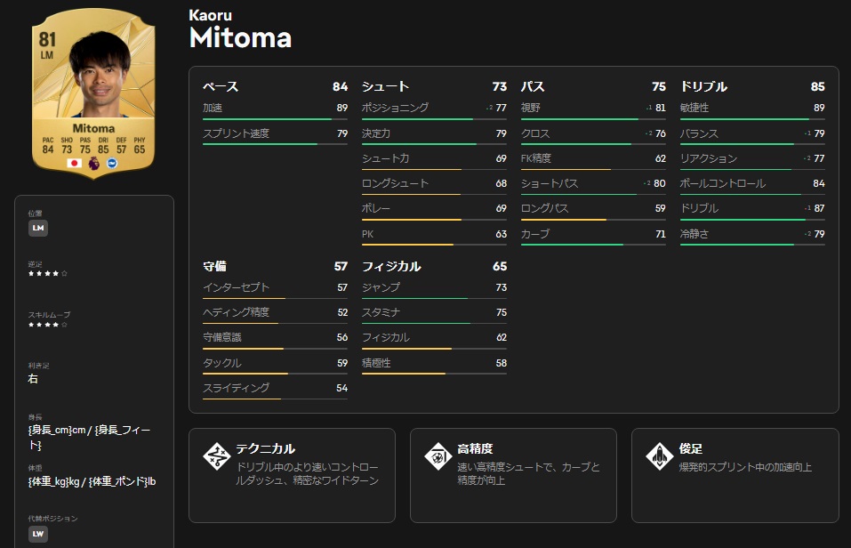Click the LM position badge under 位置
The width and height of the screenshot is (851, 548).
[38, 228]
